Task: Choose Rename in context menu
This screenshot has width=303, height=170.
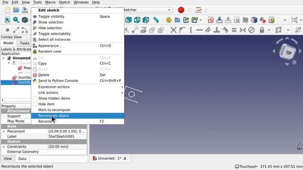Action: pyautogui.click(x=78, y=121)
